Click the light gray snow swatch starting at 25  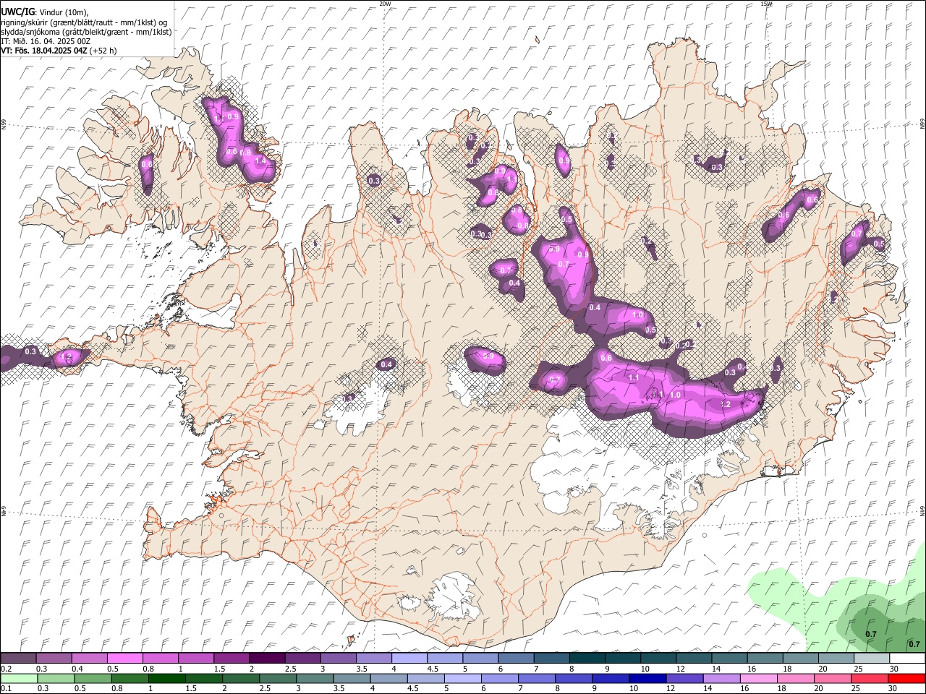[x=872, y=659]
